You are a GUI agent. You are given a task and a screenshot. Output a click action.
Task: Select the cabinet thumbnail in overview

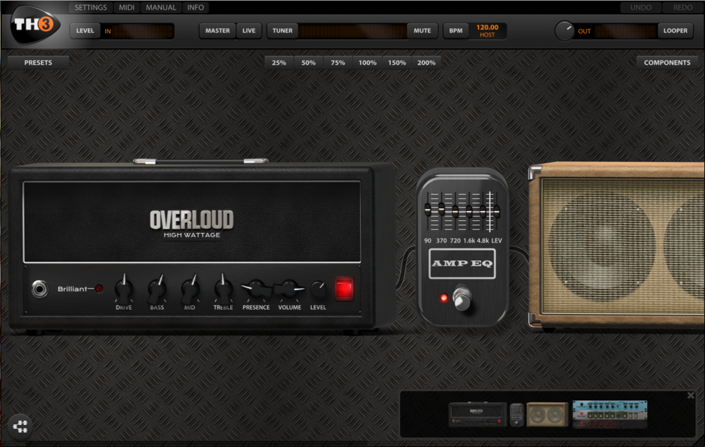(547, 414)
